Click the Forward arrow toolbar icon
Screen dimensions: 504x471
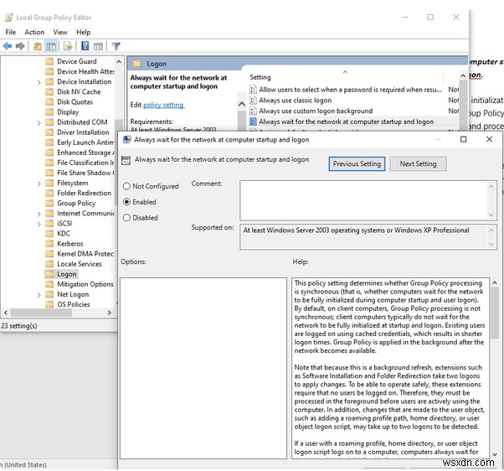coord(20,46)
